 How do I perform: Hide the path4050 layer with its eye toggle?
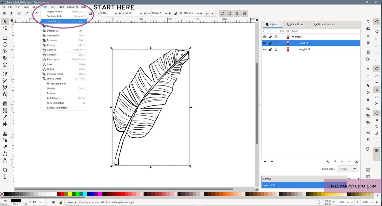[x=264, y=43]
